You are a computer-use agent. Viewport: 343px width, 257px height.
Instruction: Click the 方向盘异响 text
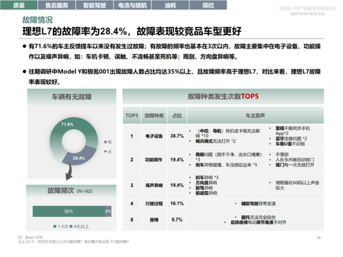(x=207, y=183)
